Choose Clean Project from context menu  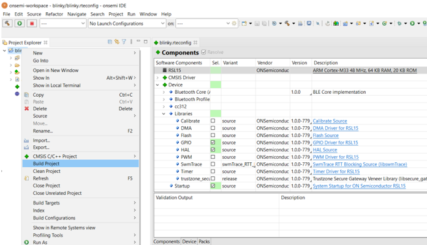click(81, 171)
